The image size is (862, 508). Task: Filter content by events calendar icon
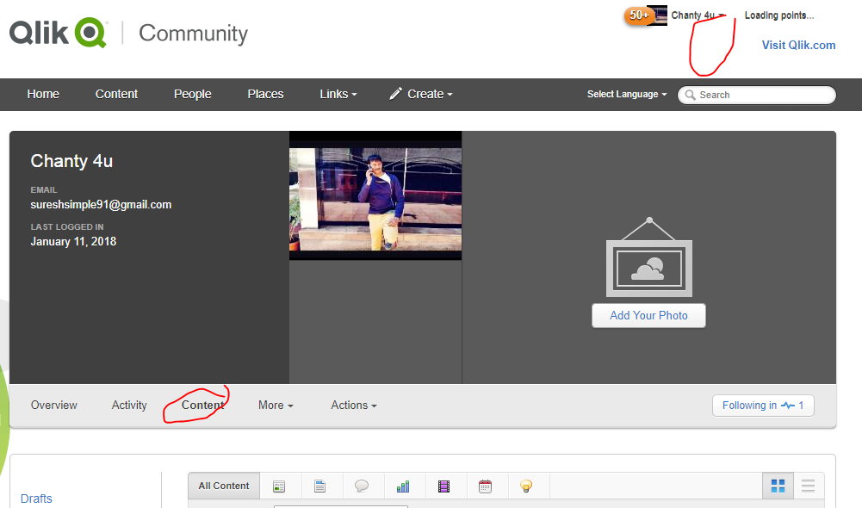point(485,486)
